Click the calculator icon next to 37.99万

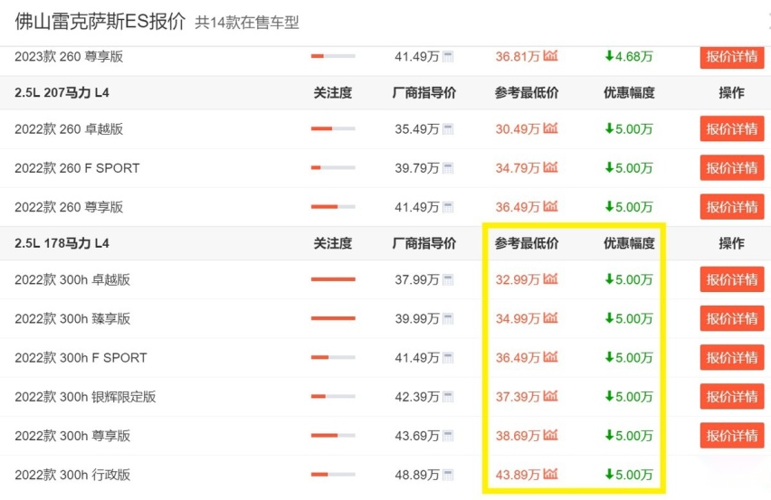[448, 280]
